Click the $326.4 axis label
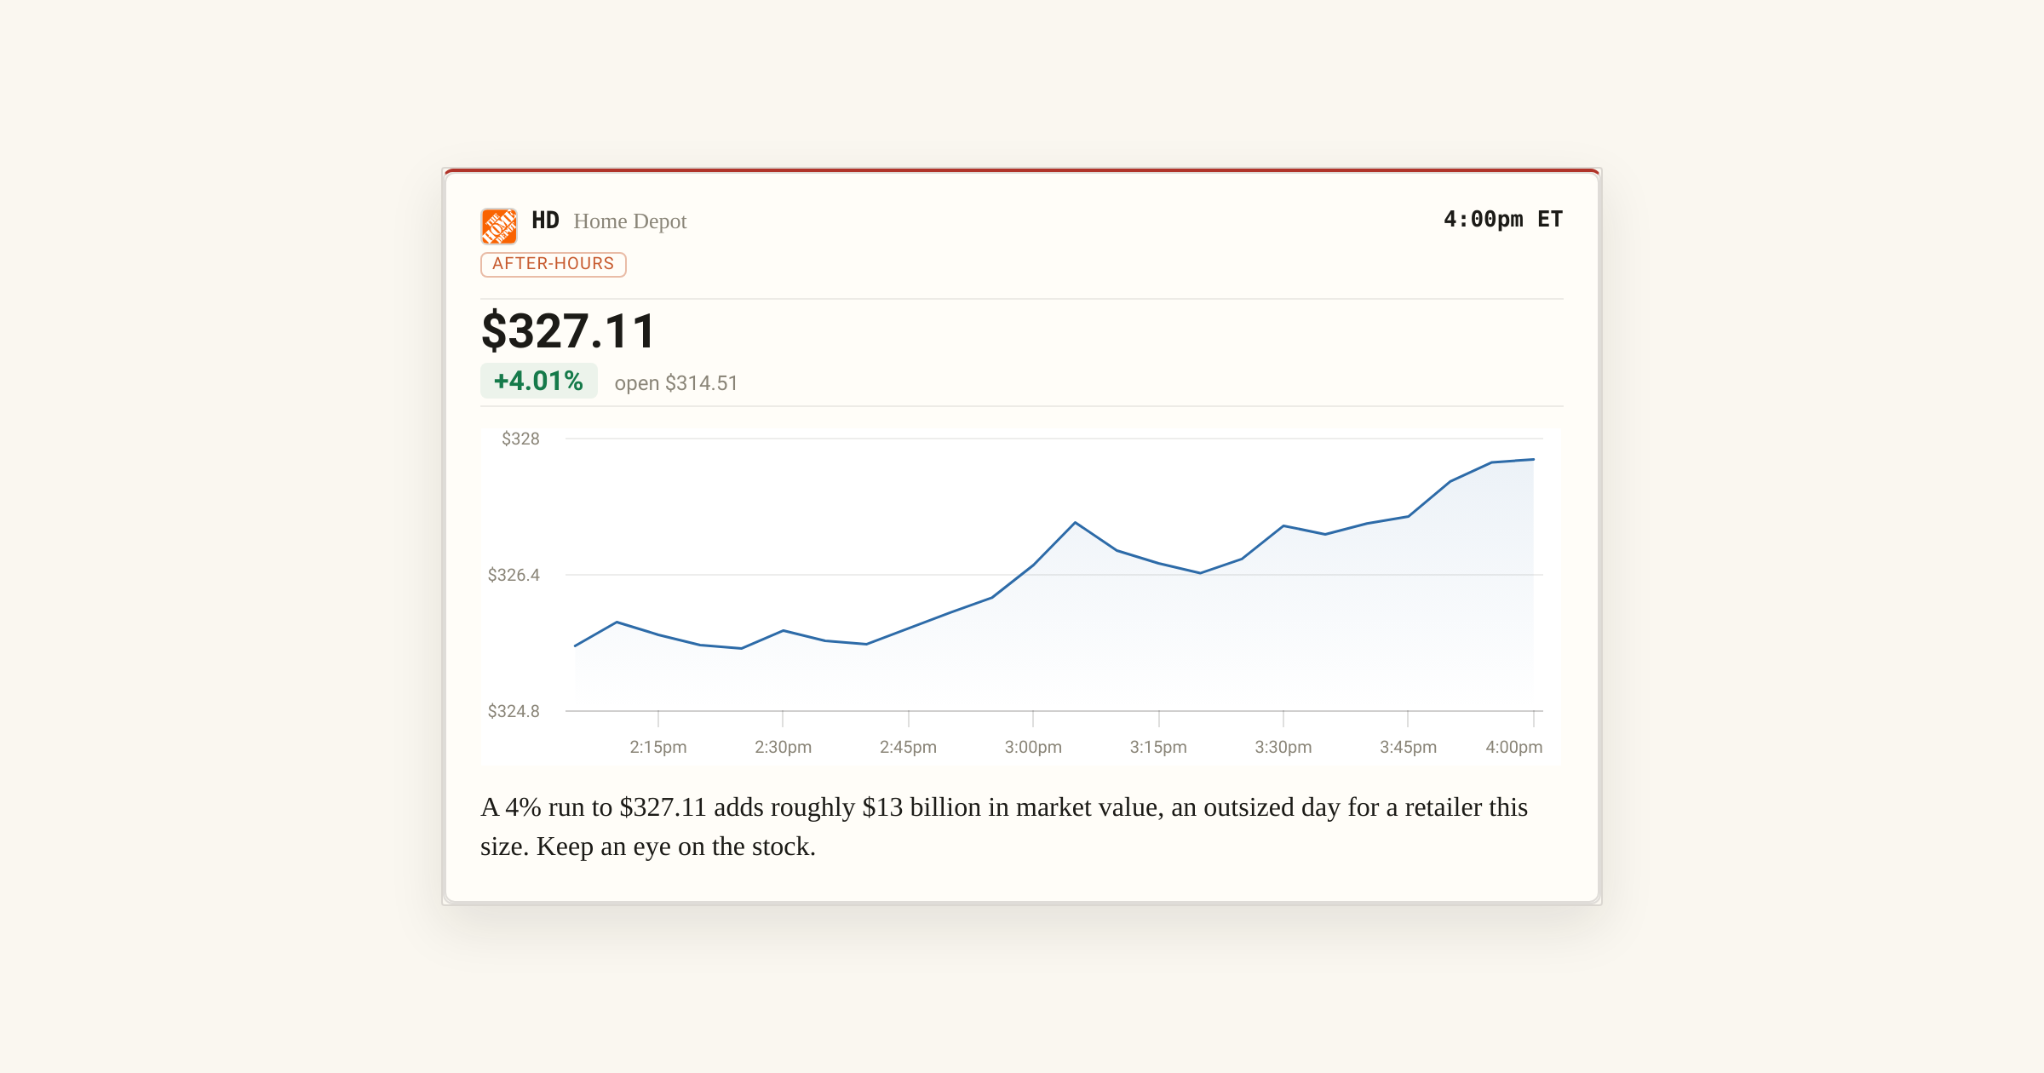2044x1073 pixels. click(x=514, y=575)
